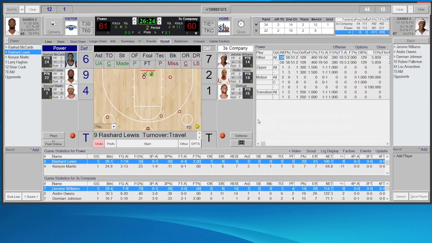
Task: Select Kenyon Martin row in Power statistics
Action: point(215,166)
